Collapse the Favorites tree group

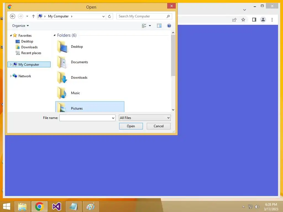point(11,35)
